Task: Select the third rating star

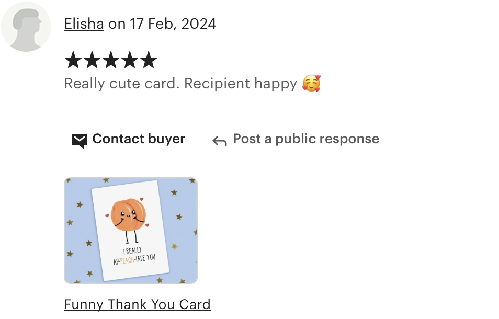Action: tap(111, 60)
